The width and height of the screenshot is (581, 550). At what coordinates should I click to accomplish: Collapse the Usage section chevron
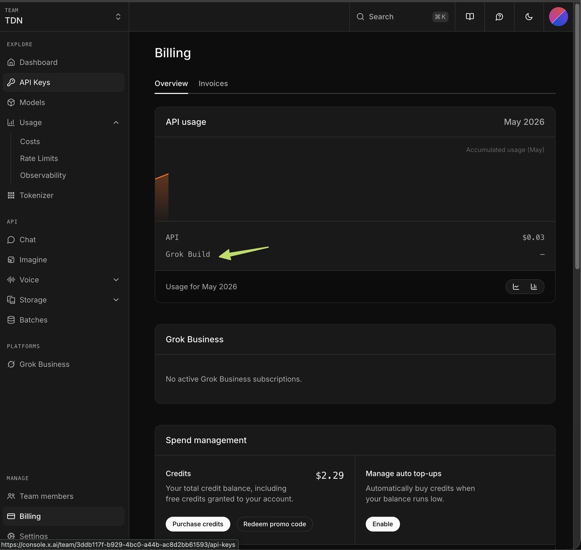click(116, 122)
